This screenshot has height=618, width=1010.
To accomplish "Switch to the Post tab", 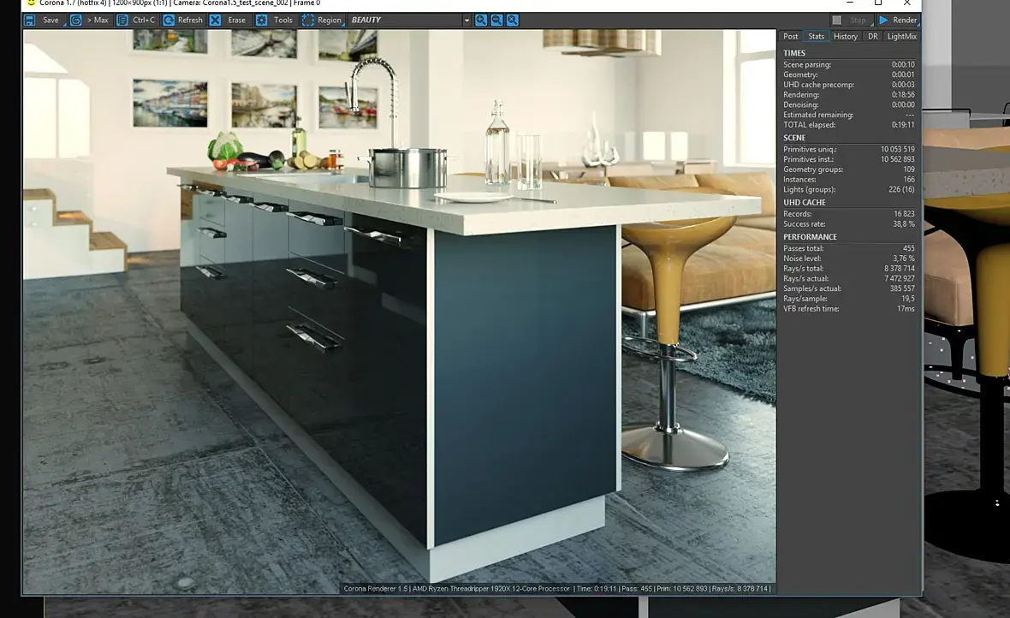I will point(790,36).
